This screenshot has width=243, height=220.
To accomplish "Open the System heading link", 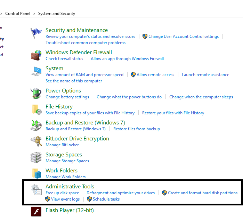I will [x=54, y=68].
